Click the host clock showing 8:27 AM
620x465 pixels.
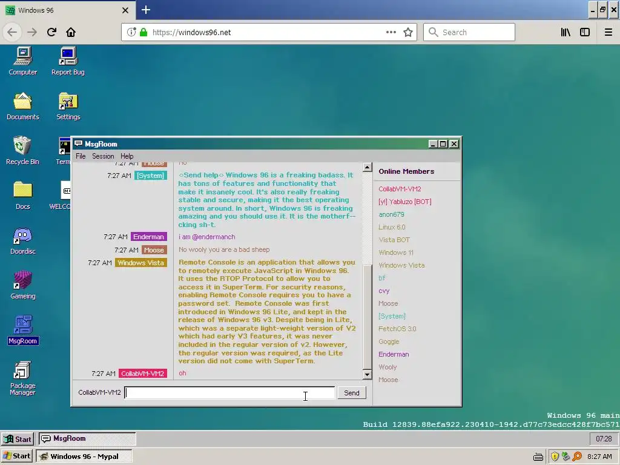point(599,457)
